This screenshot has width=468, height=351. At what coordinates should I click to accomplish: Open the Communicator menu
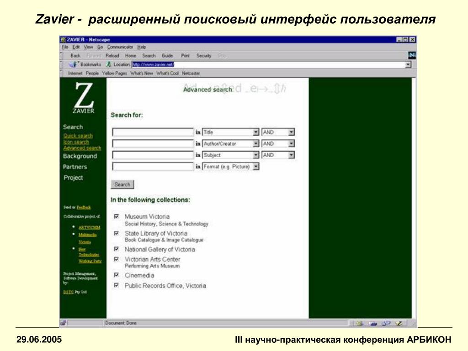pos(120,47)
